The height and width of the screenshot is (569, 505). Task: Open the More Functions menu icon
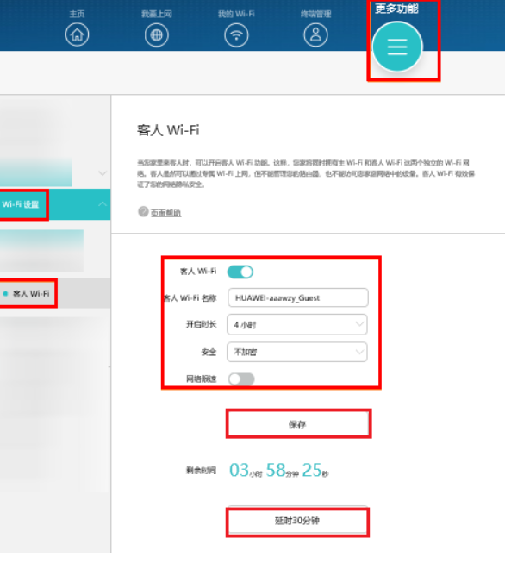coord(397,47)
